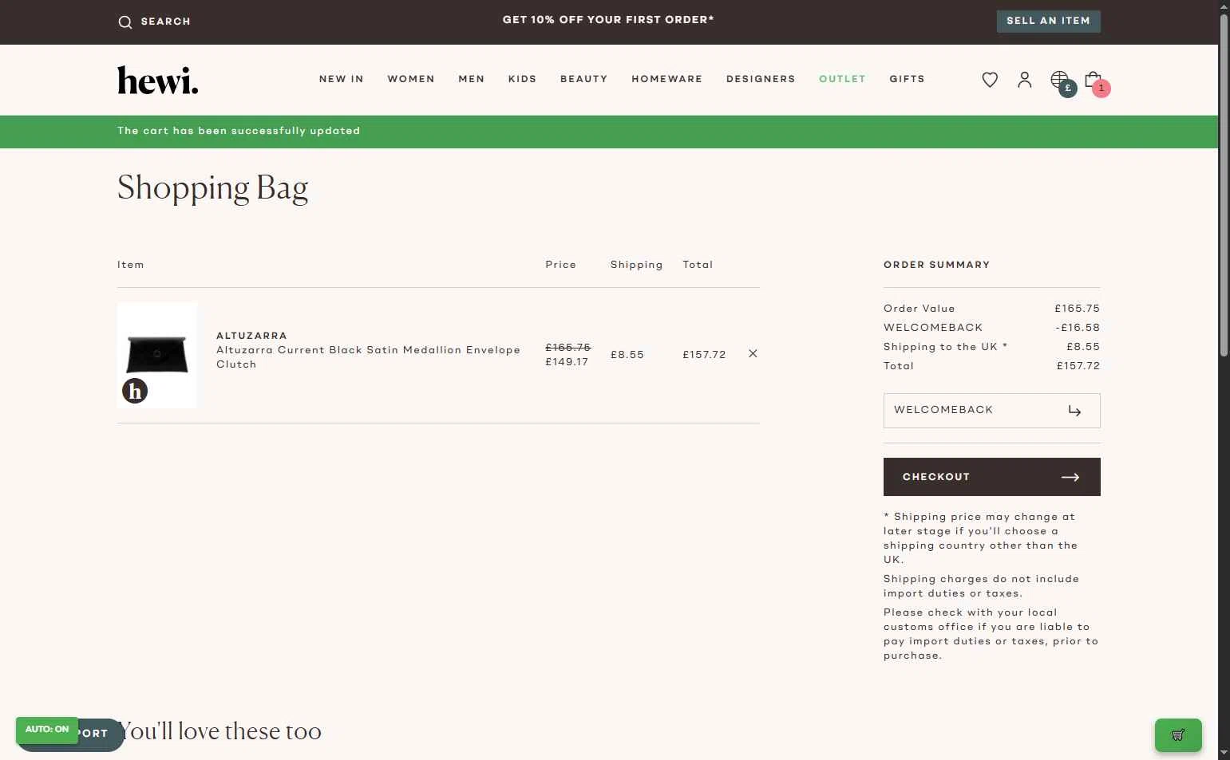Open the Men menu
1230x760 pixels.
(x=471, y=79)
